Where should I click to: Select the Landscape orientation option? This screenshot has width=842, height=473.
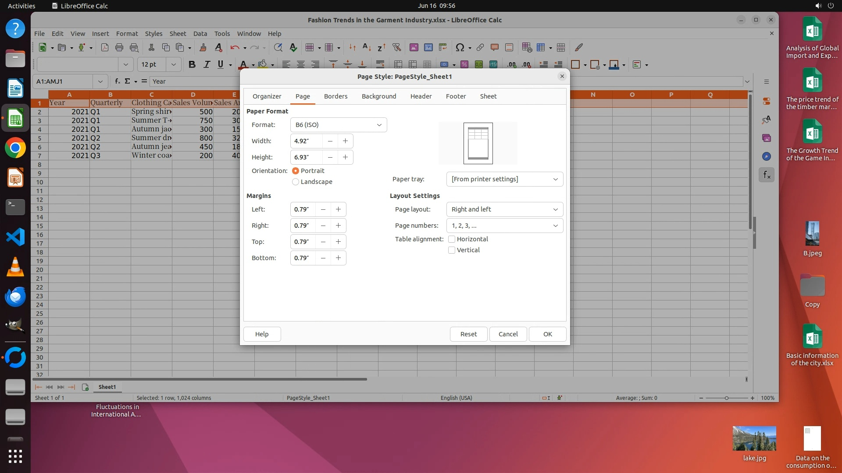click(x=296, y=182)
